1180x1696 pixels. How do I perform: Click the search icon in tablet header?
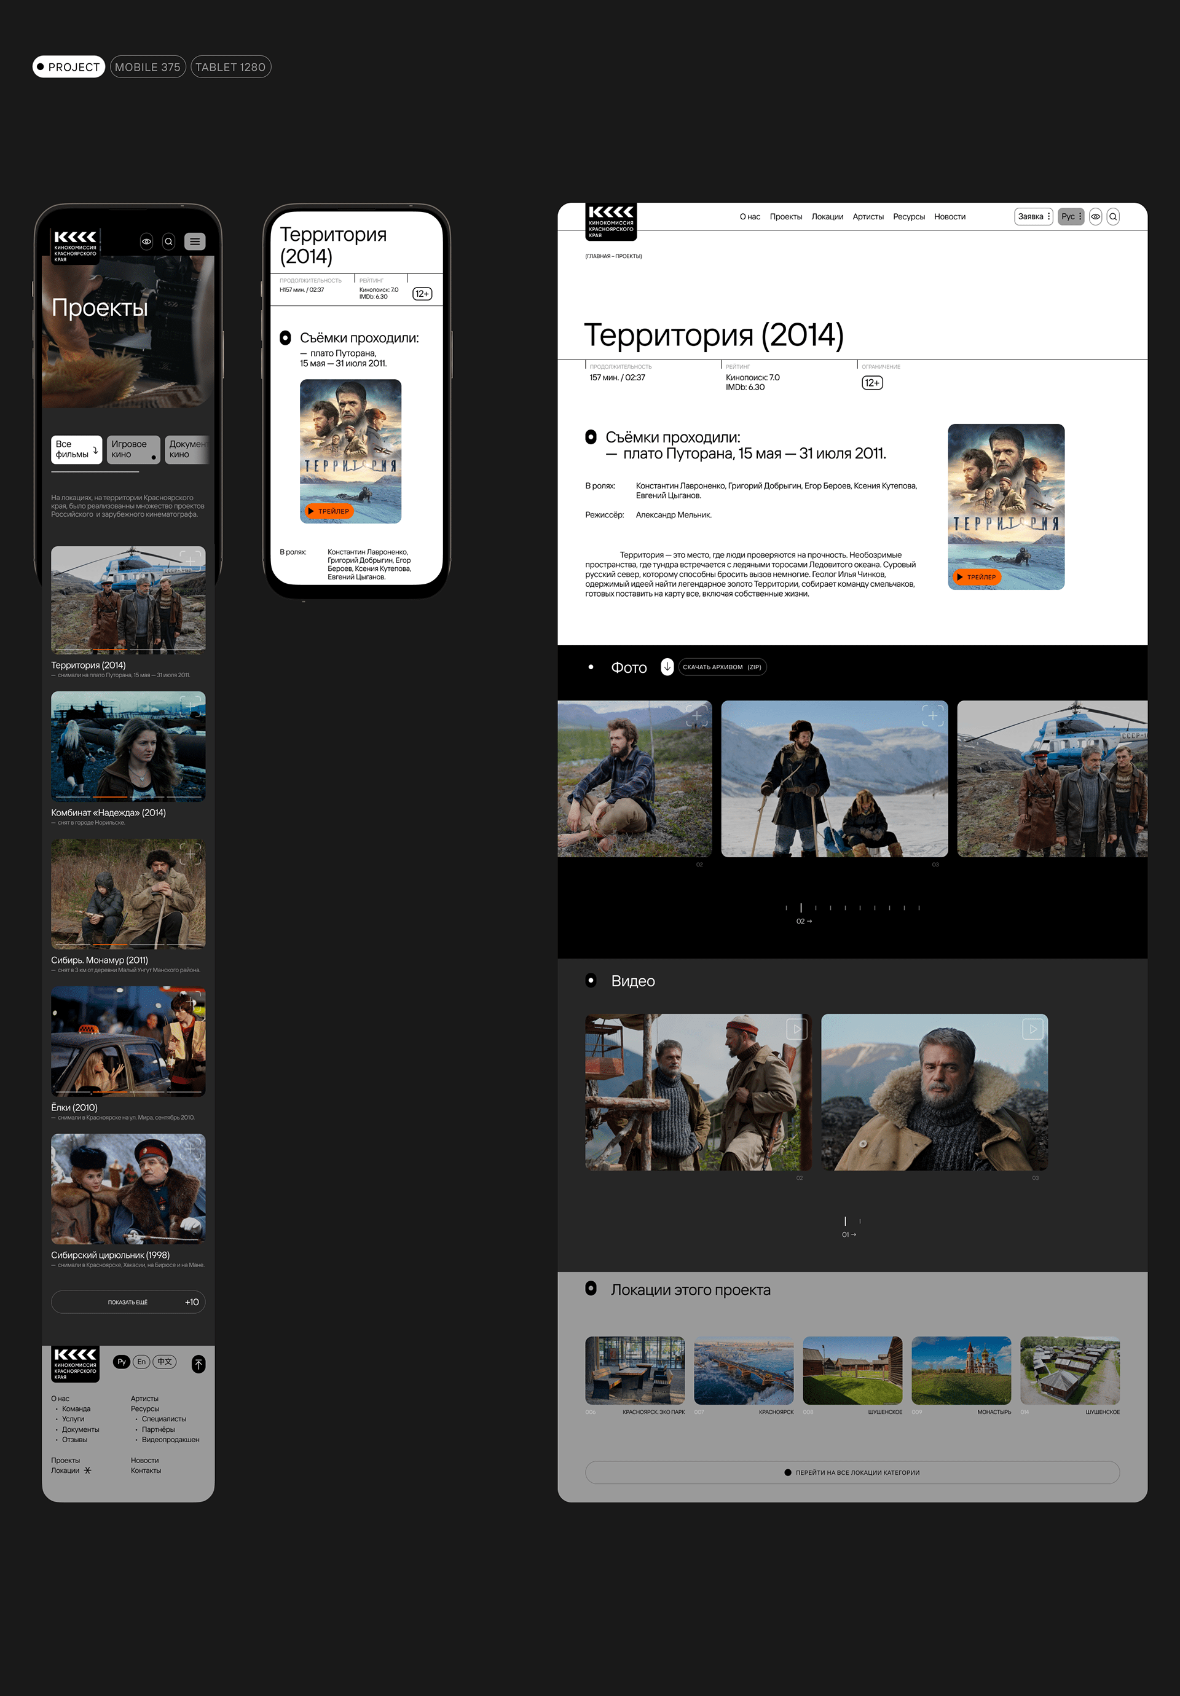pyautogui.click(x=1113, y=217)
